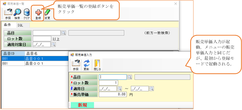Select the highlighted 品目００１ row
The width and height of the screenshot is (242, 110).
tap(35, 59)
